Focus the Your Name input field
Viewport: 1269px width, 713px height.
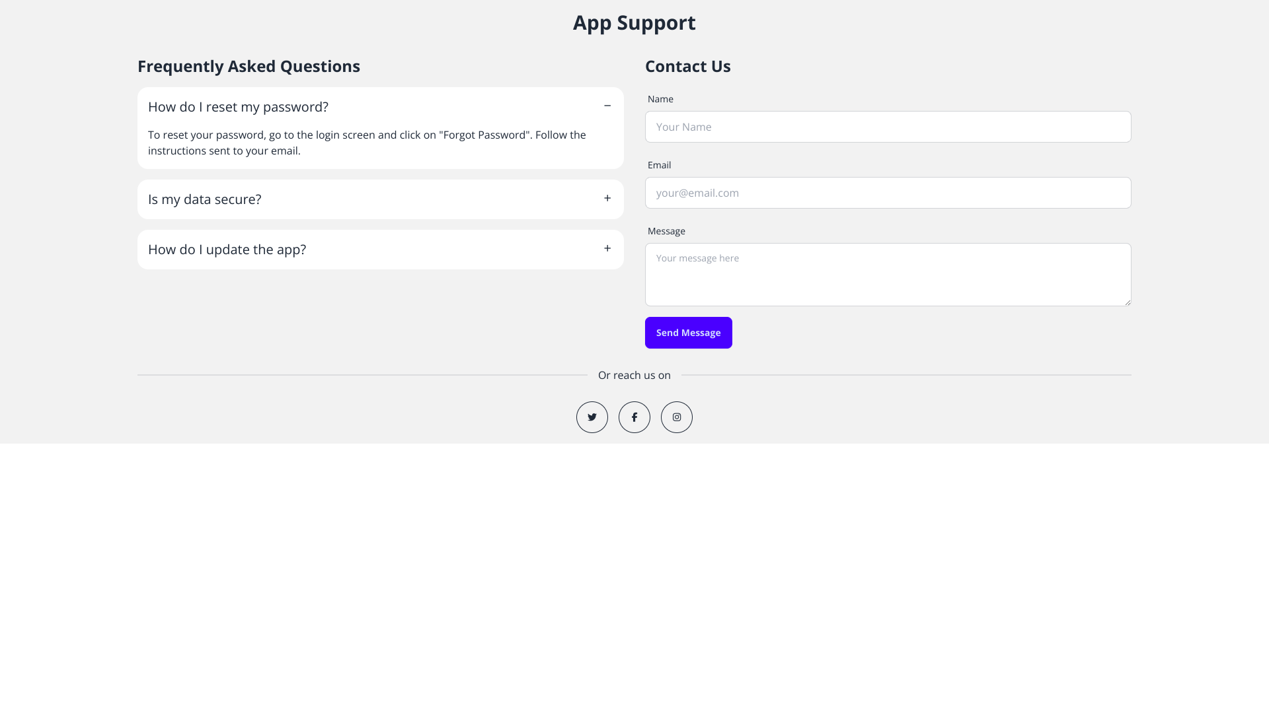888,127
